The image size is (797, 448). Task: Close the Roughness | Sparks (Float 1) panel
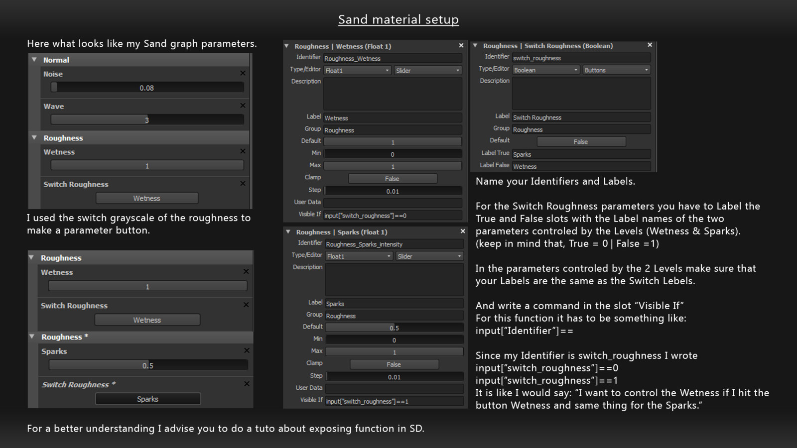point(462,231)
